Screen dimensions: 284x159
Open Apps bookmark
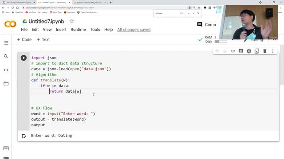click(x=6, y=12)
